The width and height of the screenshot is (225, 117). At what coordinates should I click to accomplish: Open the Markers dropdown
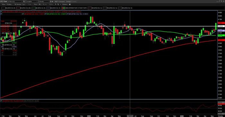pyautogui.click(x=65, y=4)
